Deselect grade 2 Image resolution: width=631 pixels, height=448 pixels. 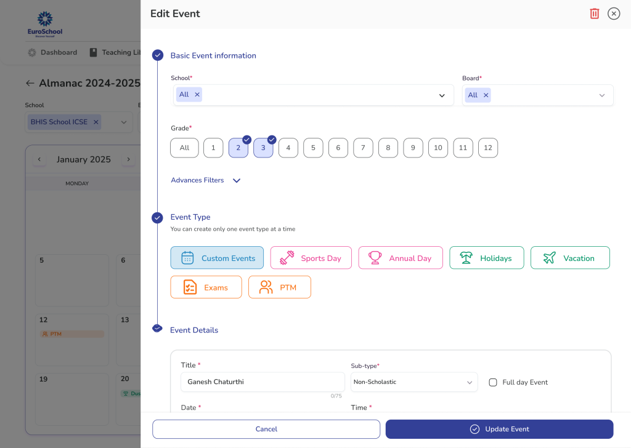click(238, 148)
